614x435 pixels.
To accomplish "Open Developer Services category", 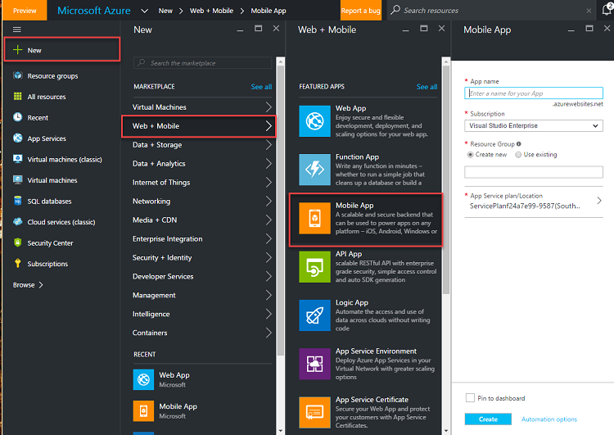I will coord(202,276).
